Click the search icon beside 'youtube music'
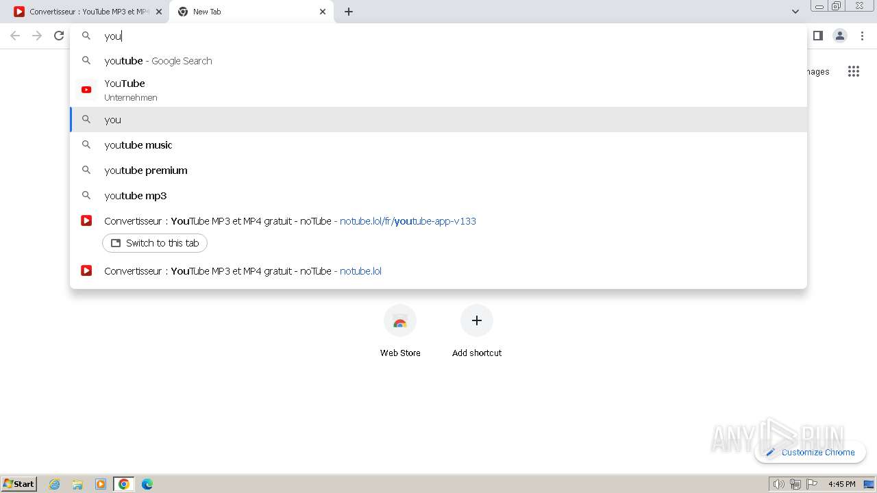Viewport: 877px width, 493px height. (x=86, y=144)
